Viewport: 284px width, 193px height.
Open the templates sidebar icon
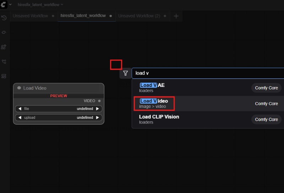coord(4,76)
